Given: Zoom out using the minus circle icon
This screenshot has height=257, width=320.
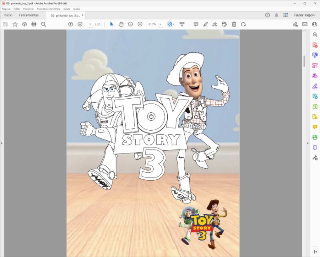Looking at the screenshot, I should [130, 24].
